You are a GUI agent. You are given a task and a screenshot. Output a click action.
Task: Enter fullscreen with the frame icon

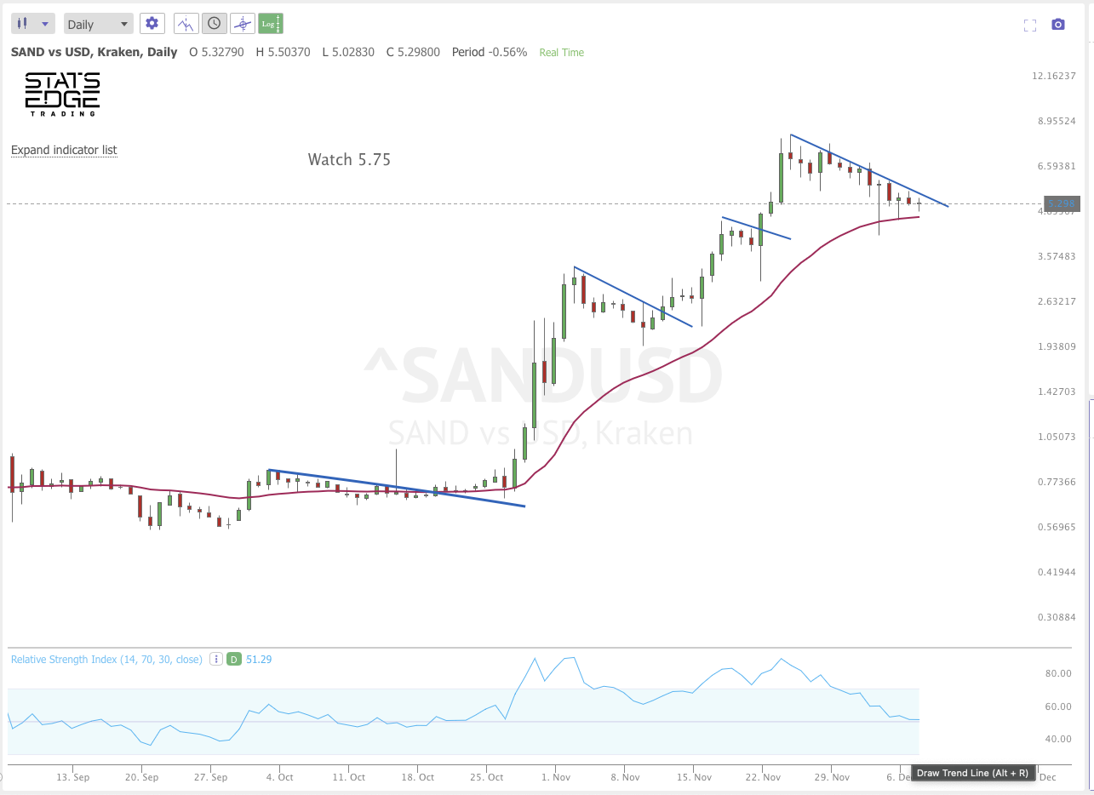coord(1029,26)
